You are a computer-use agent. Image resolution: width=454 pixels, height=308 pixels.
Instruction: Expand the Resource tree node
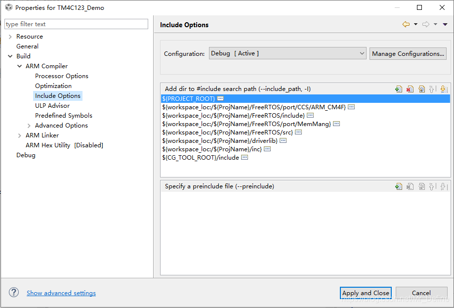[x=10, y=37]
